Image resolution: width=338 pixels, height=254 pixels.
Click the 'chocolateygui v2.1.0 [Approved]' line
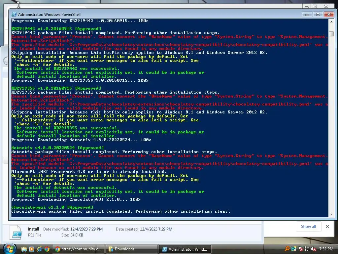coord(52,207)
